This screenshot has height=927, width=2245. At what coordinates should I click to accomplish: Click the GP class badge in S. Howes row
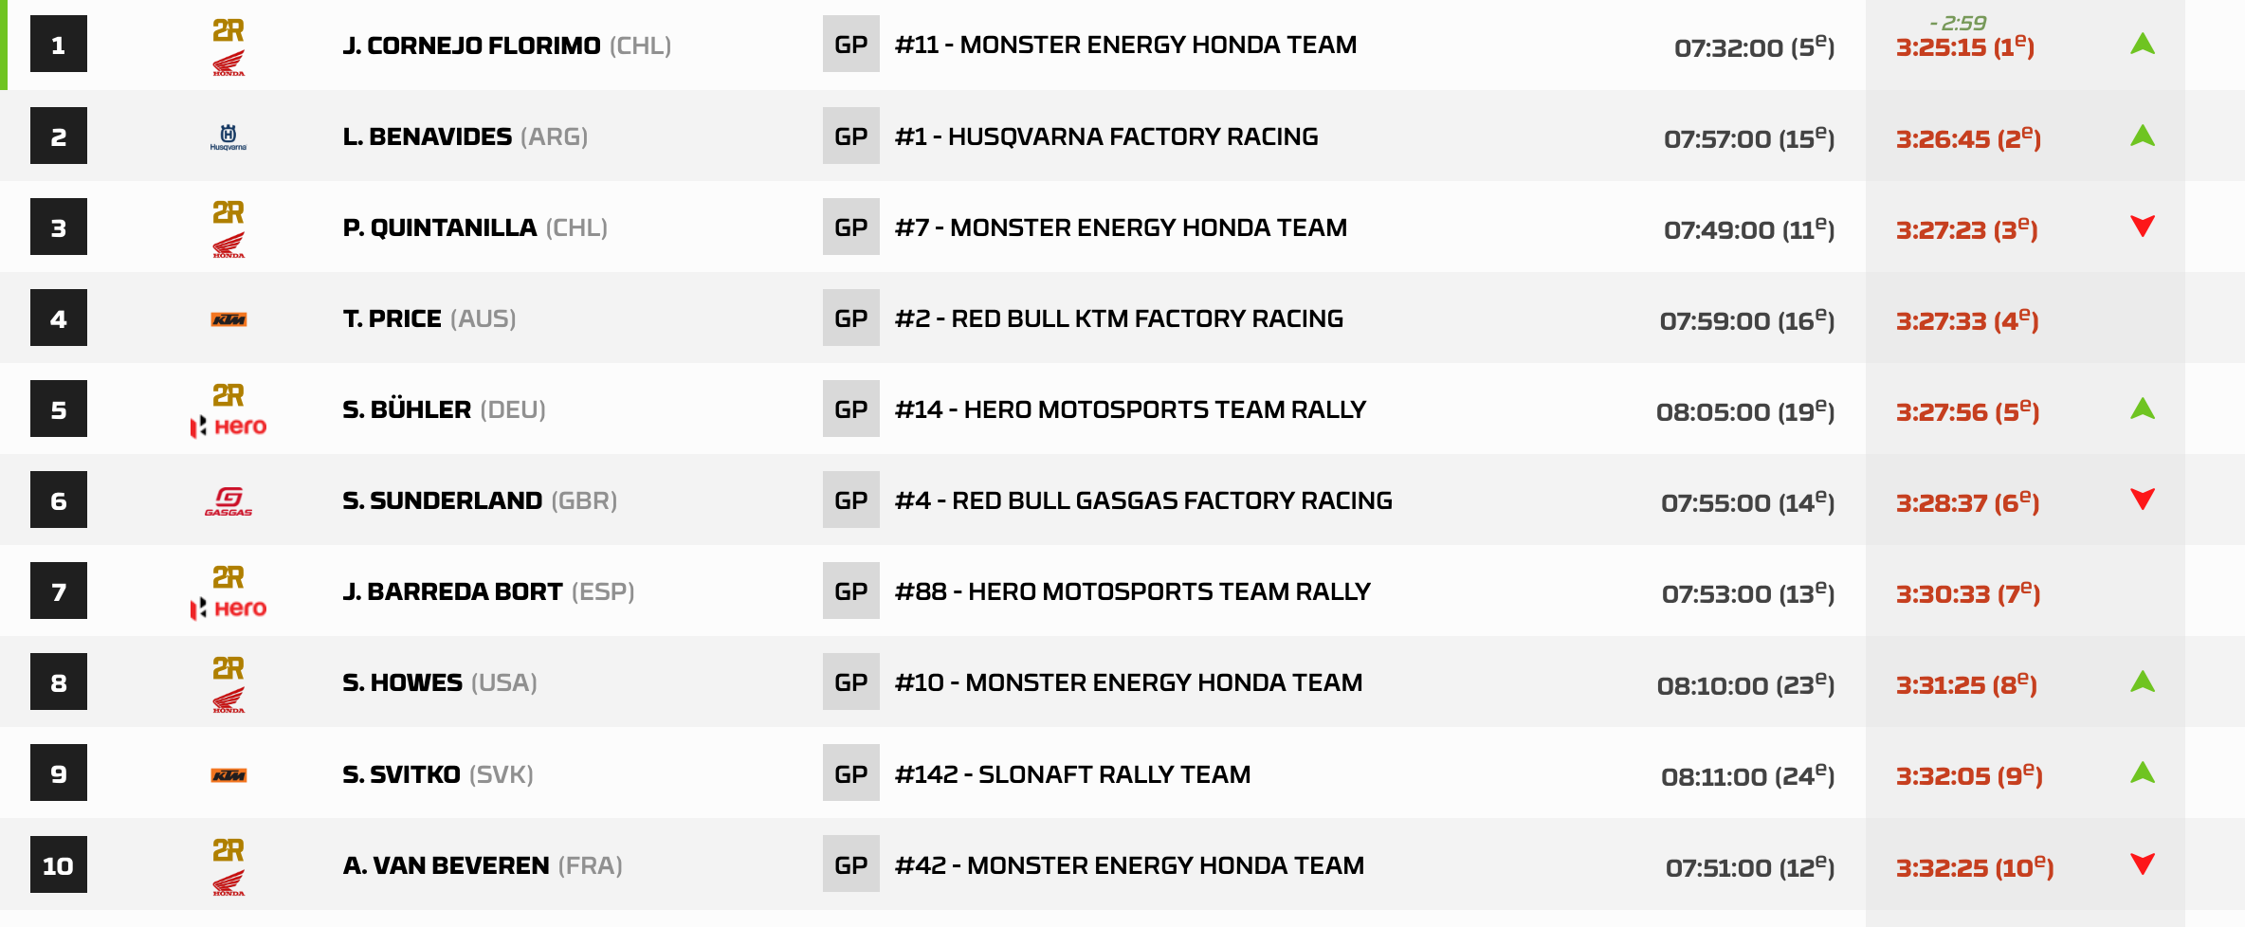(850, 682)
